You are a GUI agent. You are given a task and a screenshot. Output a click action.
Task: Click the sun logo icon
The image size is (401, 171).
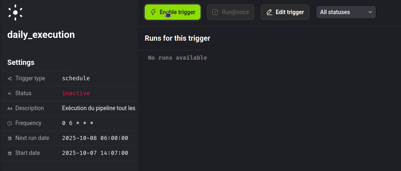(15, 13)
